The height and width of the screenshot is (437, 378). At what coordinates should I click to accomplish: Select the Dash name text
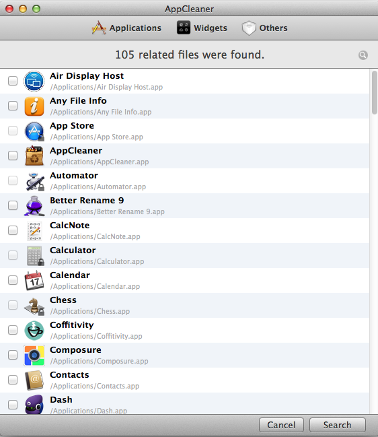(x=61, y=400)
